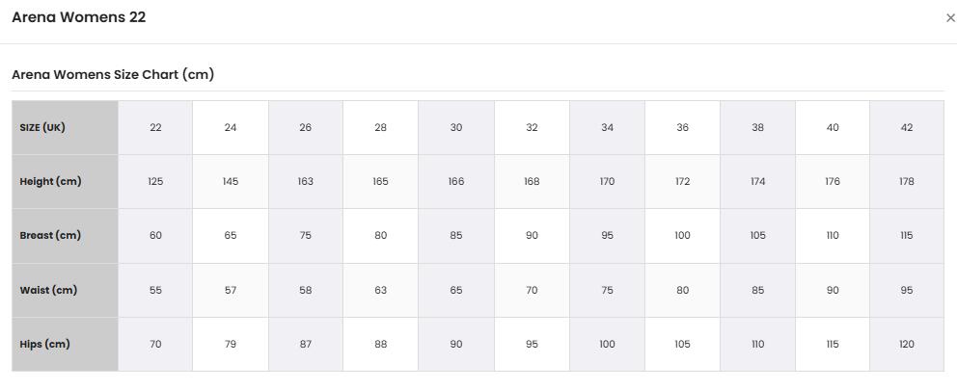This screenshot has height=389, width=957.
Task: Click height value 166 cell
Action: tap(456, 181)
